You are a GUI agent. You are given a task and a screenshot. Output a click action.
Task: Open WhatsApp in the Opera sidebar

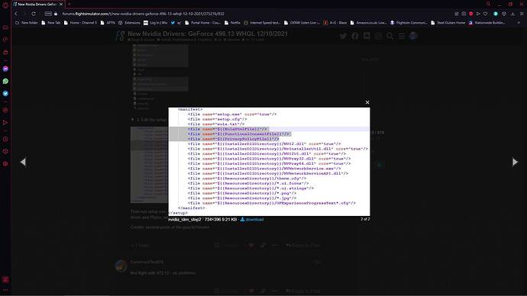5,81
